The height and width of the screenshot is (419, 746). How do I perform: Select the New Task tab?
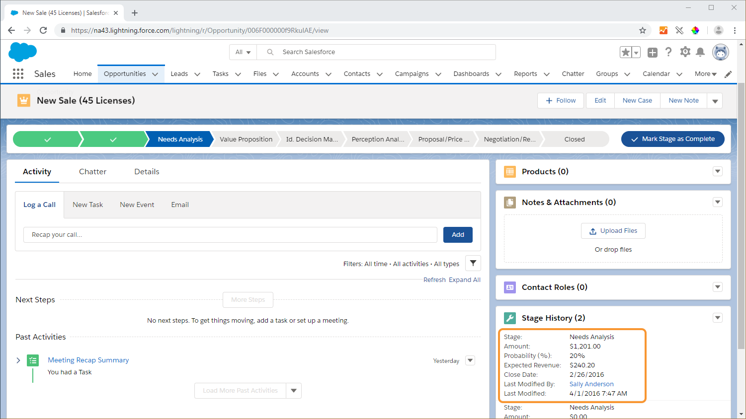coord(87,205)
